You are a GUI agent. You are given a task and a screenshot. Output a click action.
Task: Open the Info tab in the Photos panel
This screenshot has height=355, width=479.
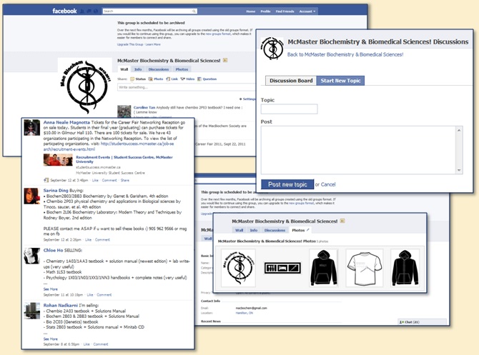click(x=254, y=230)
